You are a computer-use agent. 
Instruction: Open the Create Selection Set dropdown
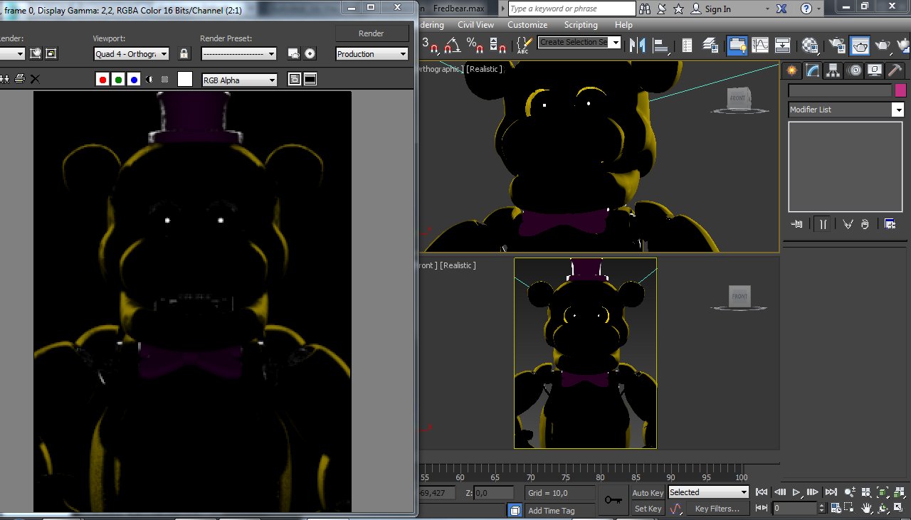click(578, 42)
